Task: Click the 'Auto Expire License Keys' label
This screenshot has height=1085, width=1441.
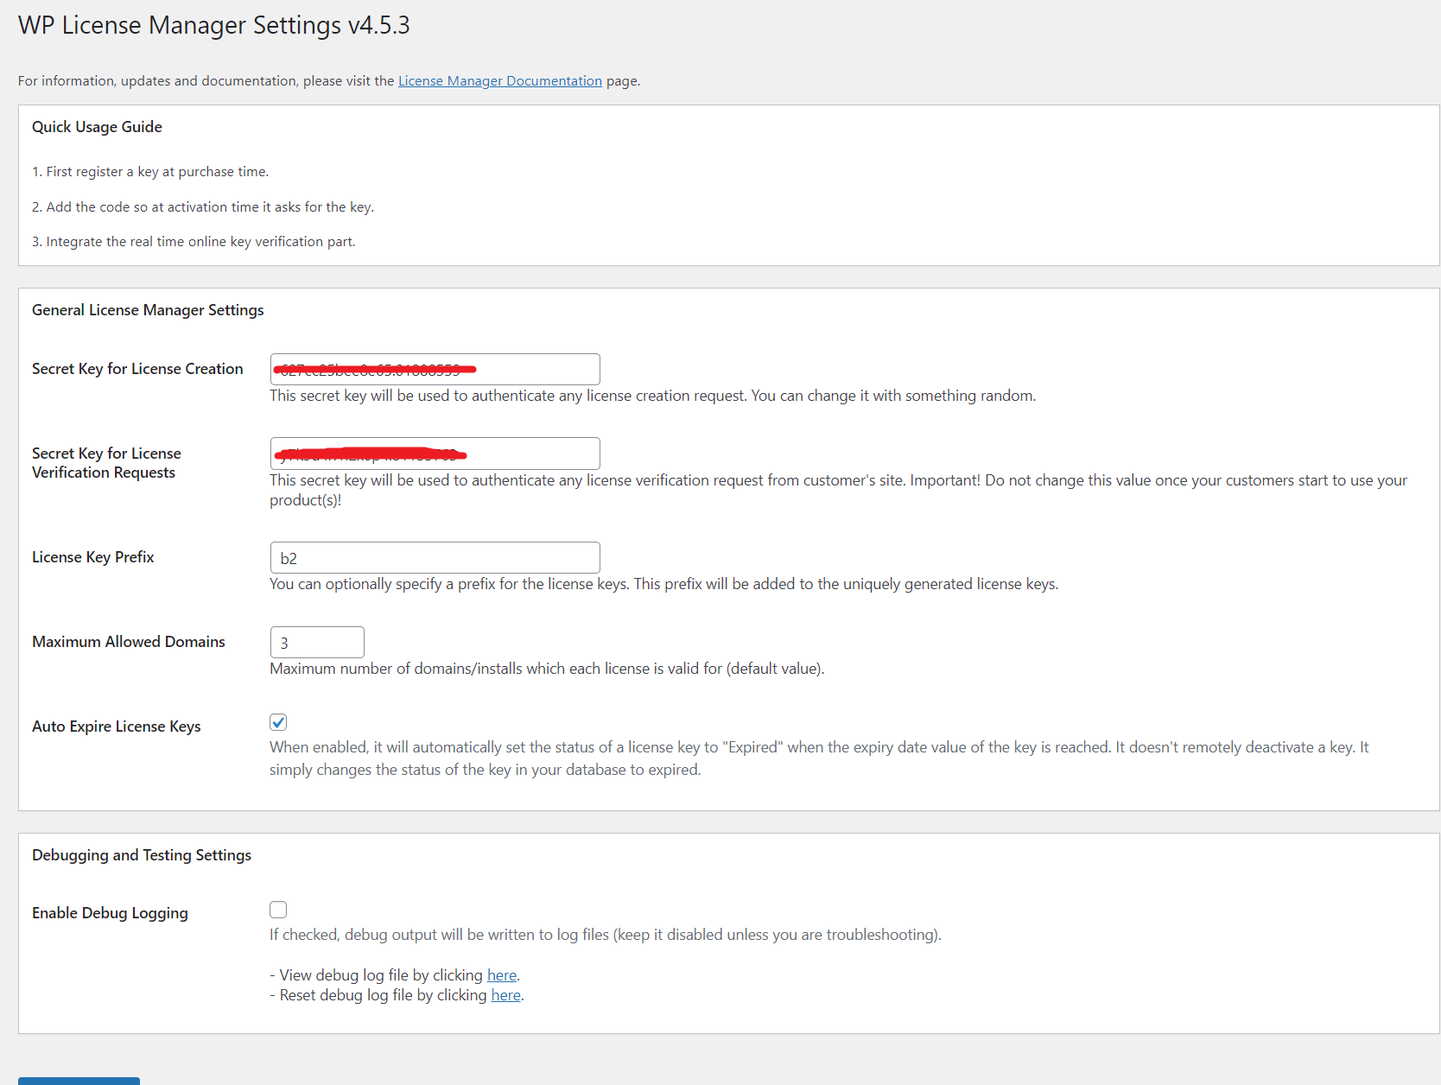Action: (x=117, y=727)
